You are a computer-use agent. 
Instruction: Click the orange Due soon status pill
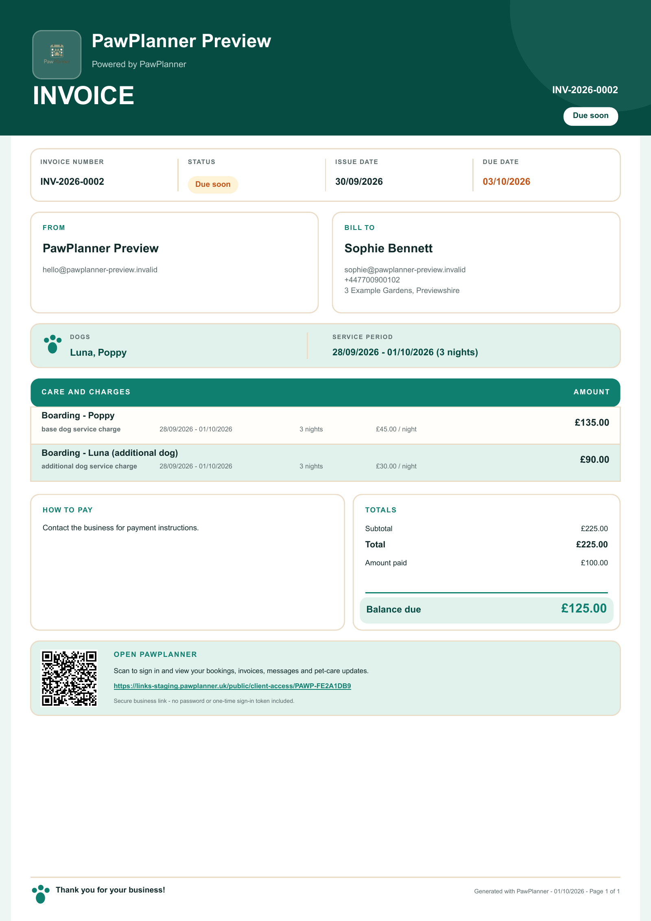(x=213, y=184)
